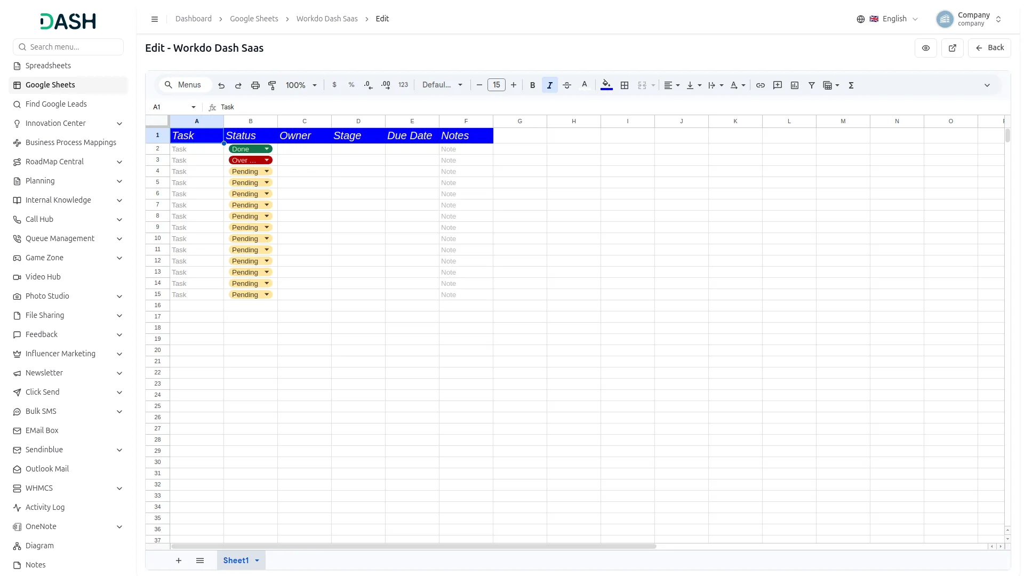Image resolution: width=1024 pixels, height=576 pixels.
Task: Expand the Innovation Center menu
Action: [68, 123]
